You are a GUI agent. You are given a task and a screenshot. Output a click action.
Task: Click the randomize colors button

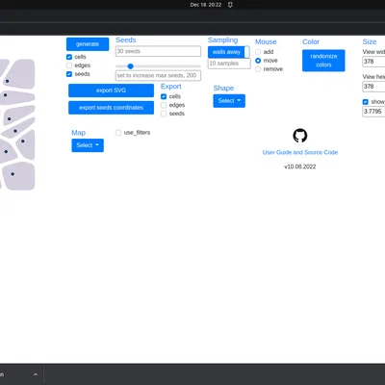[323, 61]
